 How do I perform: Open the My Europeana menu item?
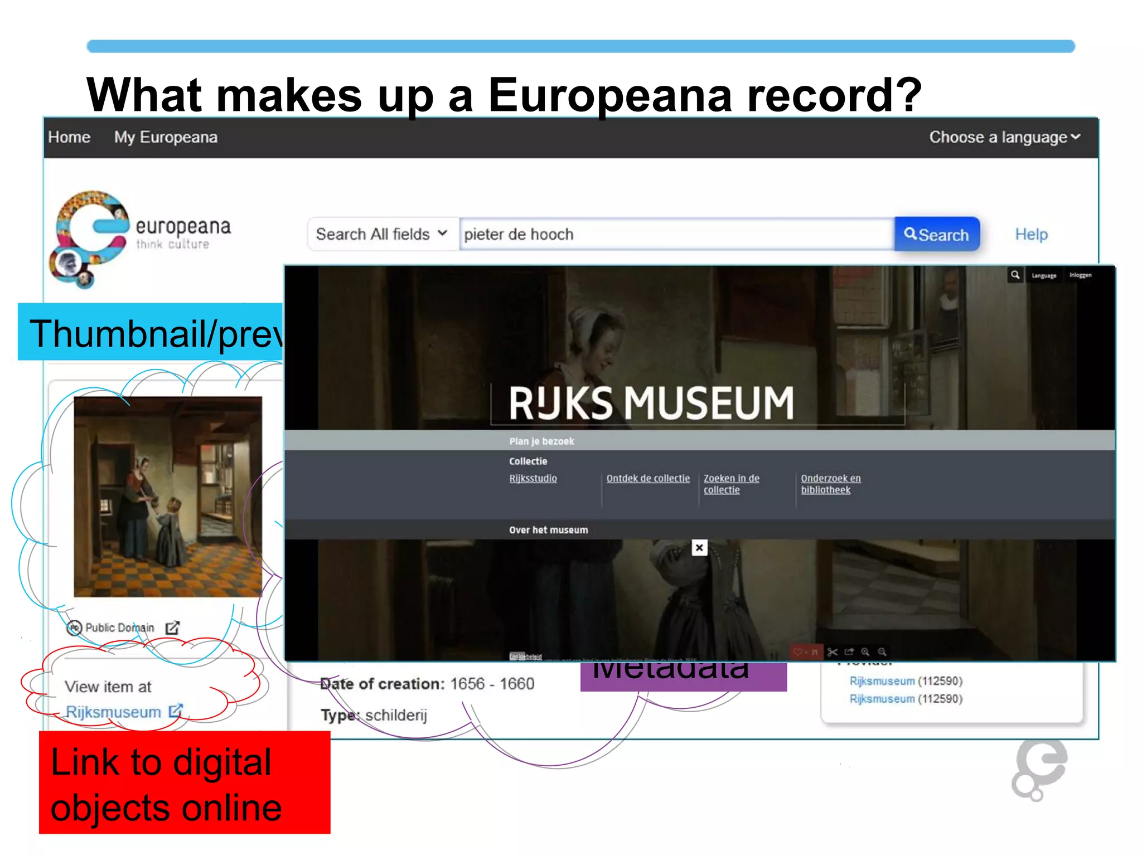click(x=166, y=137)
